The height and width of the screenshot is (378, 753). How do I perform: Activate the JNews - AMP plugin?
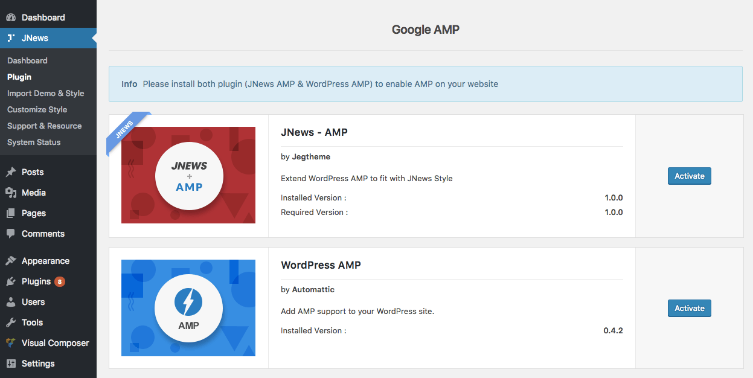[x=689, y=176]
